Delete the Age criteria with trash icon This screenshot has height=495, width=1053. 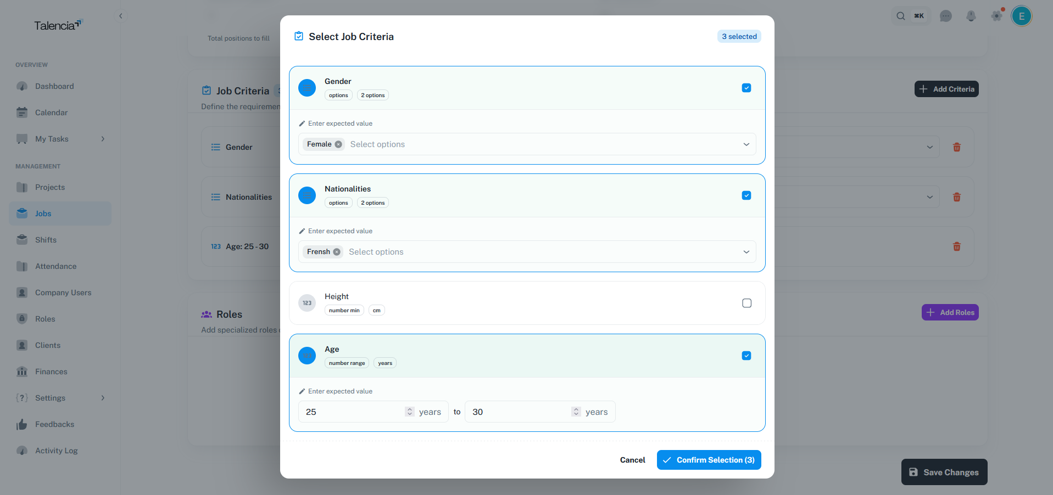pos(956,246)
